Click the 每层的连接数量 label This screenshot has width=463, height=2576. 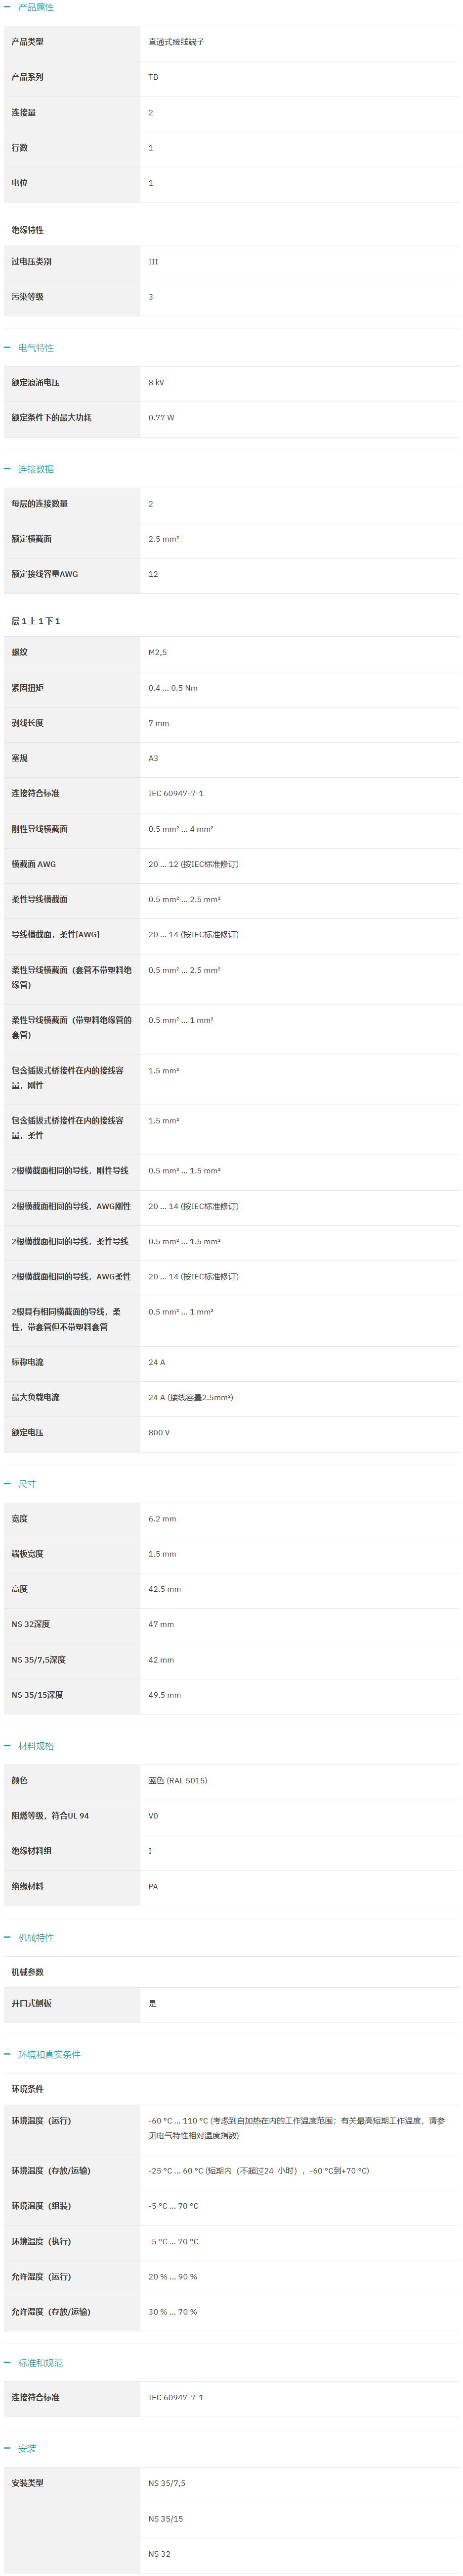pos(40,504)
